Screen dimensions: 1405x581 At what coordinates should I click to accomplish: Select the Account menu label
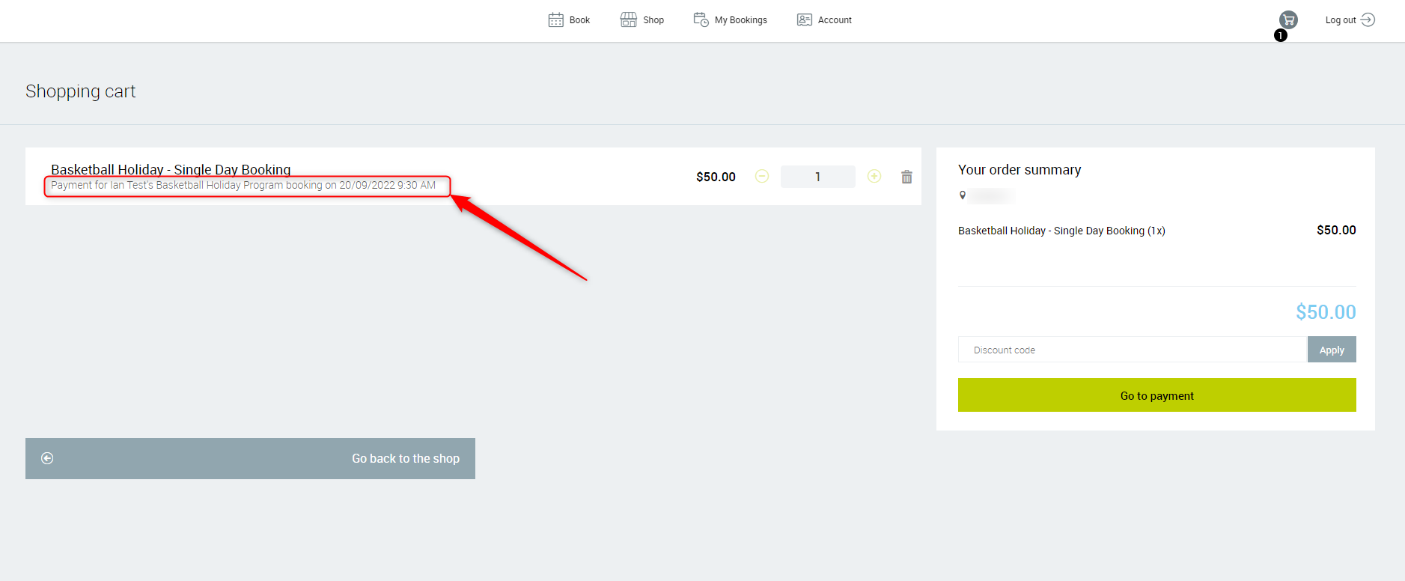(x=835, y=20)
